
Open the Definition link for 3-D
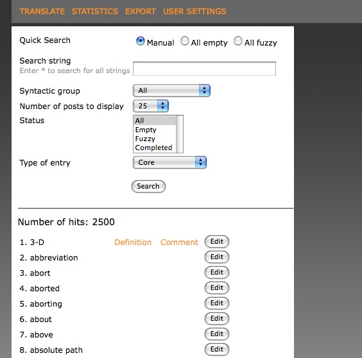(133, 243)
